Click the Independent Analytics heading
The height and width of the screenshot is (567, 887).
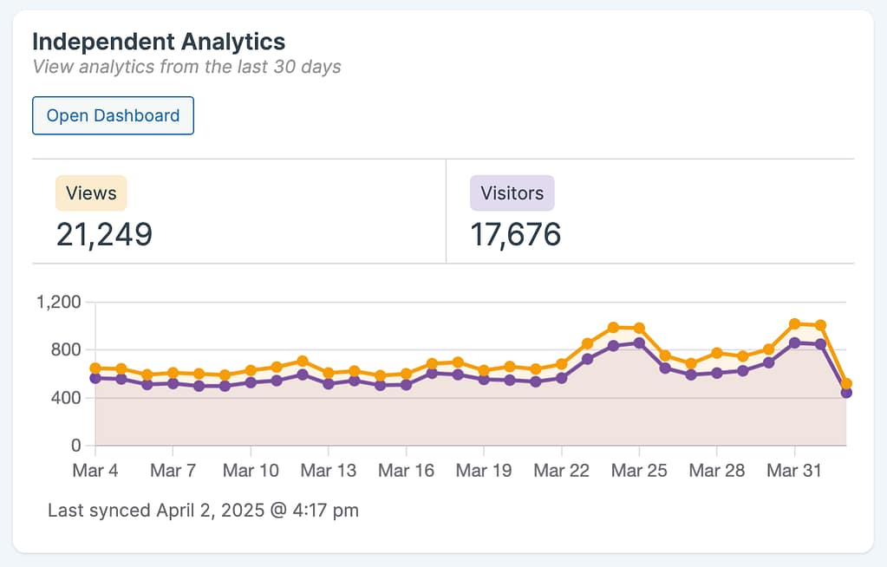coord(159,41)
